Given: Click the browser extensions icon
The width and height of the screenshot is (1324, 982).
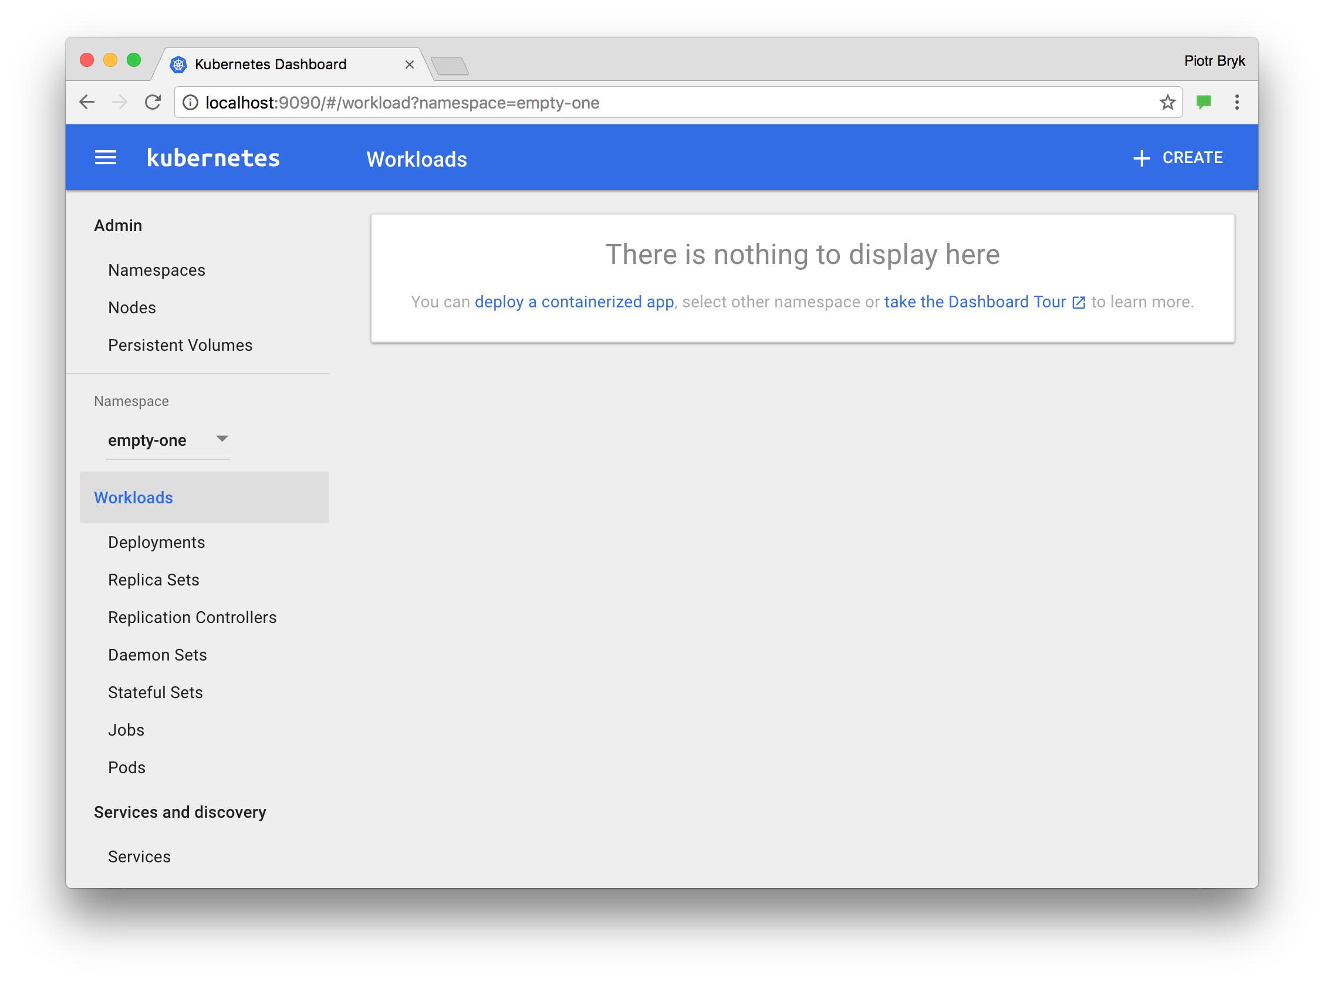Looking at the screenshot, I should pos(1201,102).
